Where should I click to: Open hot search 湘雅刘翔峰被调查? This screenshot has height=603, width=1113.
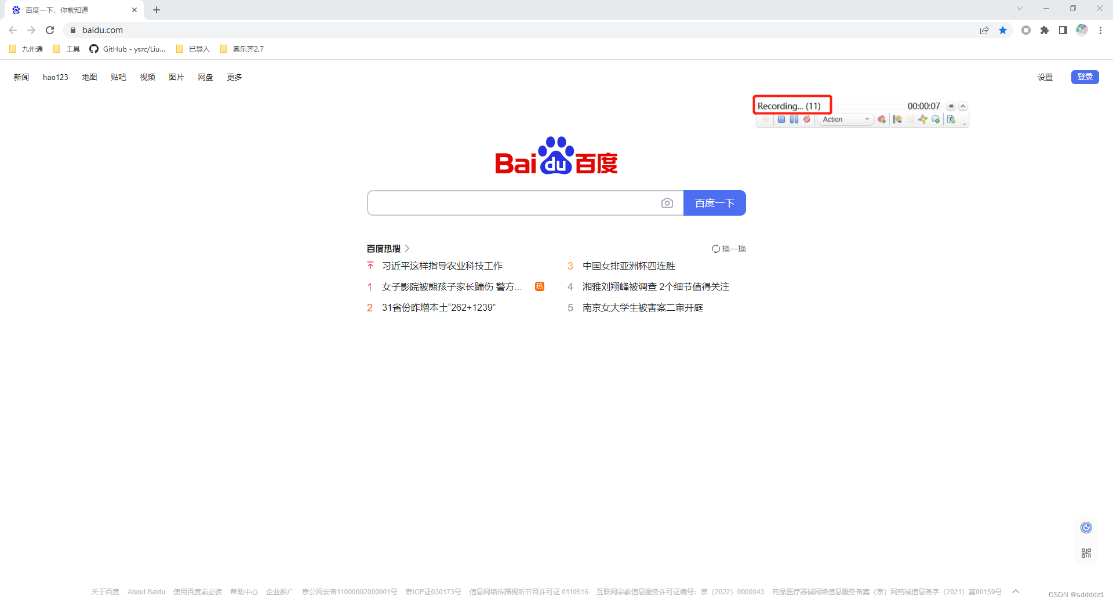pyautogui.click(x=656, y=286)
